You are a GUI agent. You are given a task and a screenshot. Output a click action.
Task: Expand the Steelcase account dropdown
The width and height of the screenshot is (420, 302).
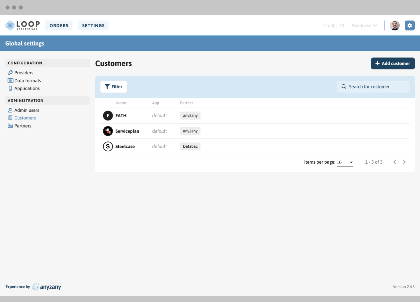tap(364, 26)
